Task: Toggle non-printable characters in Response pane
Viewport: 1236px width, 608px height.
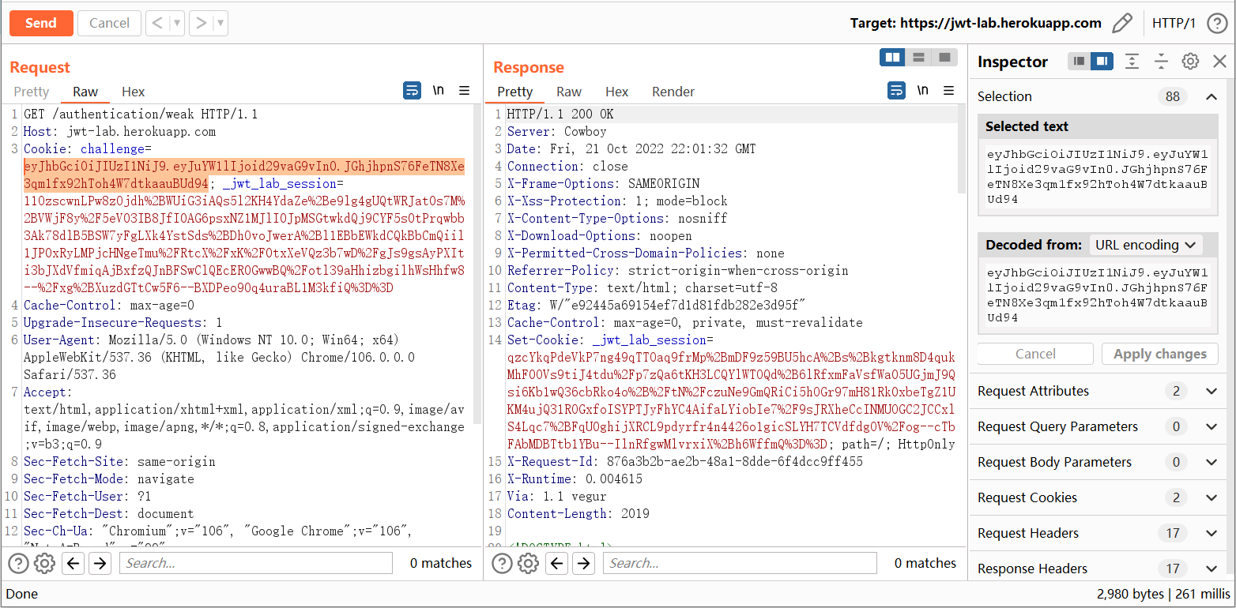Action: [922, 91]
